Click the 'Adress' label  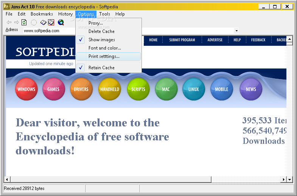pos(12,30)
